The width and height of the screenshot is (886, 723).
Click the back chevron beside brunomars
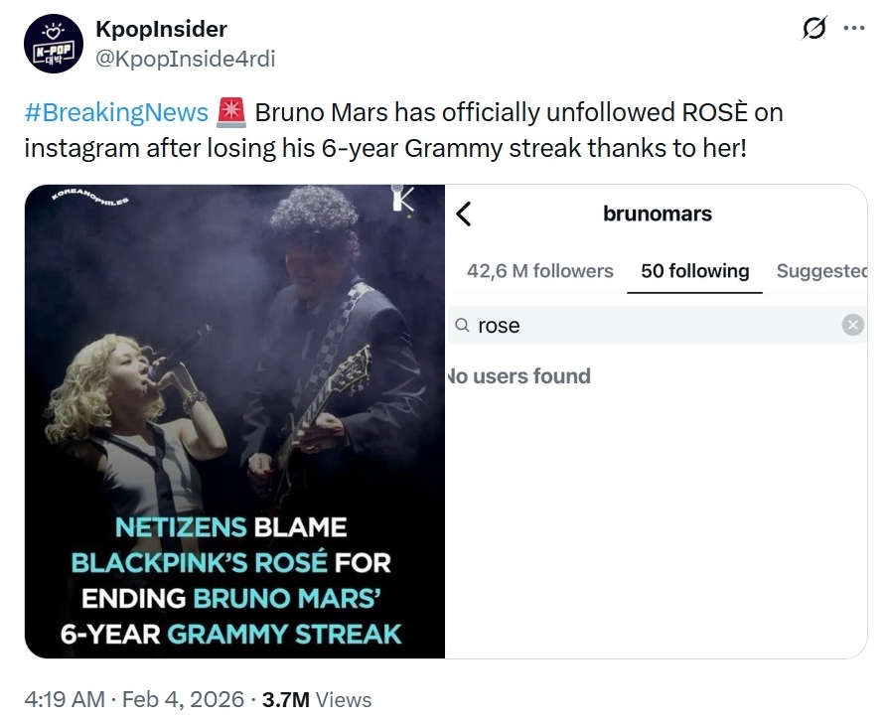(463, 214)
